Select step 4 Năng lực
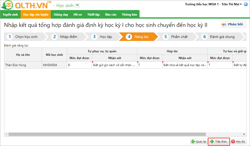The image size is (250, 146). pyautogui.click(x=138, y=37)
